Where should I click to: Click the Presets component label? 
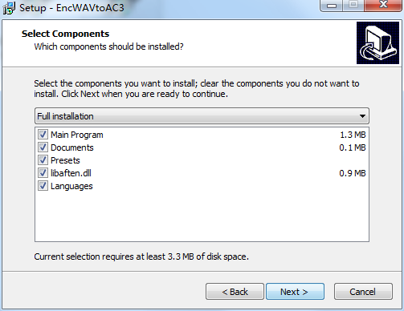tap(65, 160)
